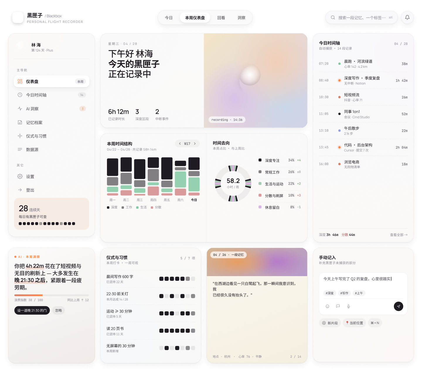The width and height of the screenshot is (422, 375).
Task: Click the microphone icon in manual entry
Action: coord(348,306)
